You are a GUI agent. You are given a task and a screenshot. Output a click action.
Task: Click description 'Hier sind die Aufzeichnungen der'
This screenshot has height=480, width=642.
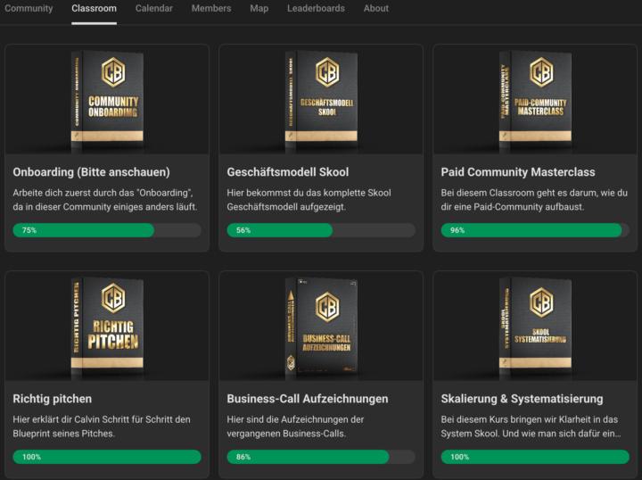click(295, 426)
